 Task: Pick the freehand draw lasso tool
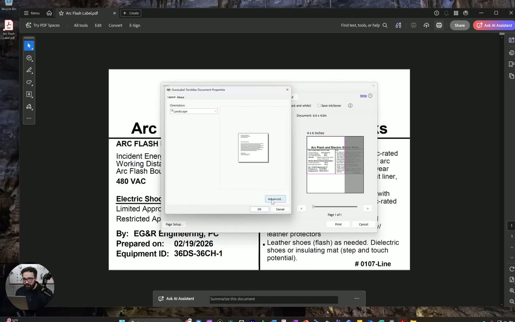(x=29, y=82)
